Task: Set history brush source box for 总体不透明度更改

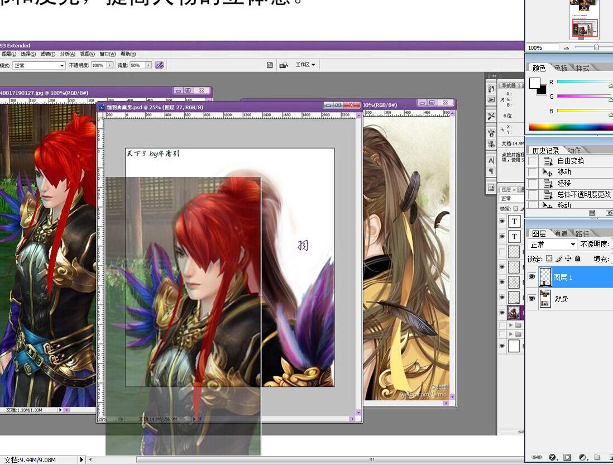Action: (x=533, y=194)
